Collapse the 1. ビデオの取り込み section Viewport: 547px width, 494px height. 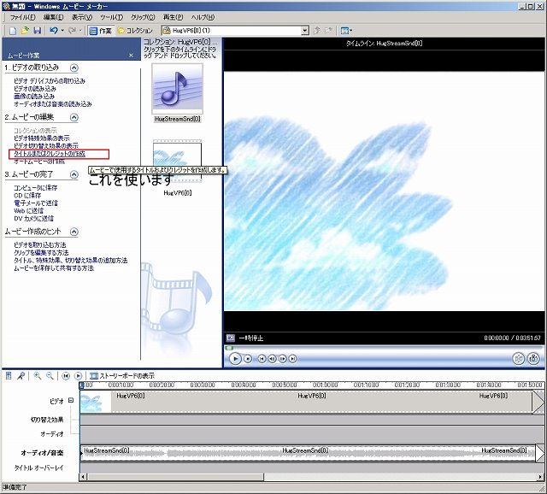(x=74, y=68)
